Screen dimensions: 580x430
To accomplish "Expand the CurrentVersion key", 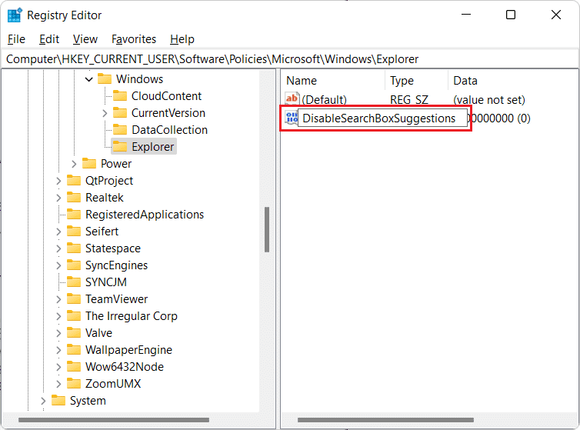I will (x=105, y=113).
